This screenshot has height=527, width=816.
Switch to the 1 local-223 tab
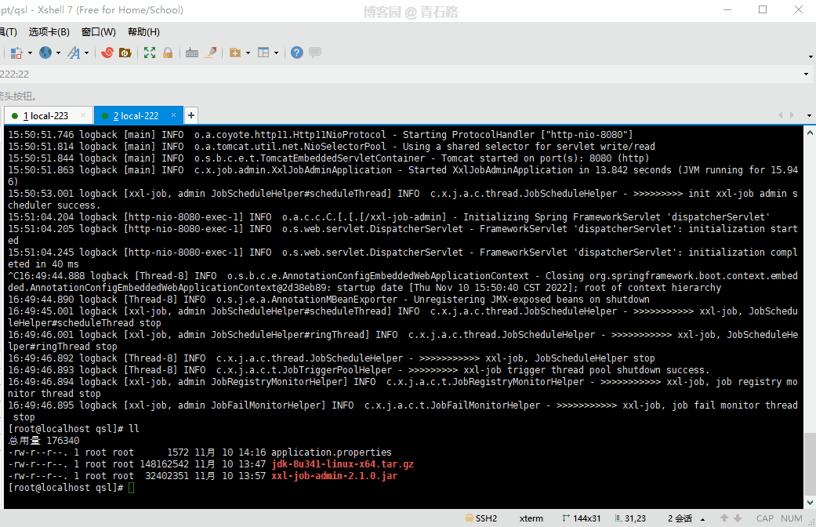(45, 115)
